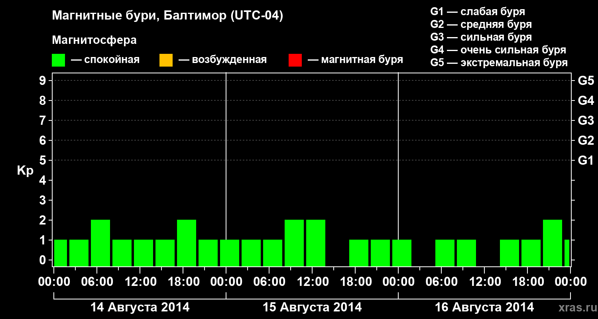Screen dimensions: 598x319
Task: Click the Kp 2 bar on 16 August evening
Action: pos(553,243)
